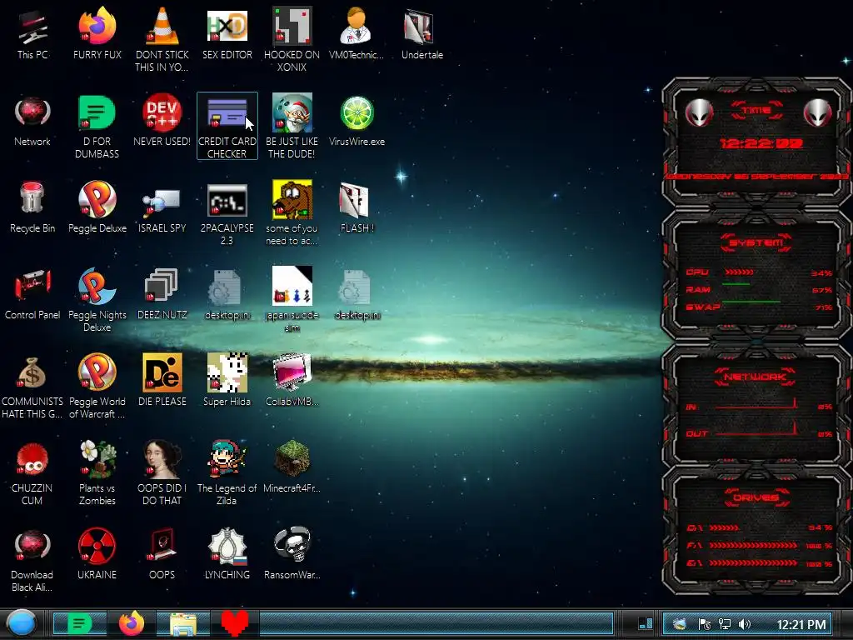Click the F:\ drive usage bar
The image size is (853, 640).
tap(753, 545)
